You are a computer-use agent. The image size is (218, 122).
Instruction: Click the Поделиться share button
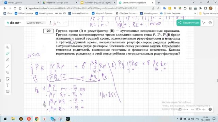click(188, 23)
